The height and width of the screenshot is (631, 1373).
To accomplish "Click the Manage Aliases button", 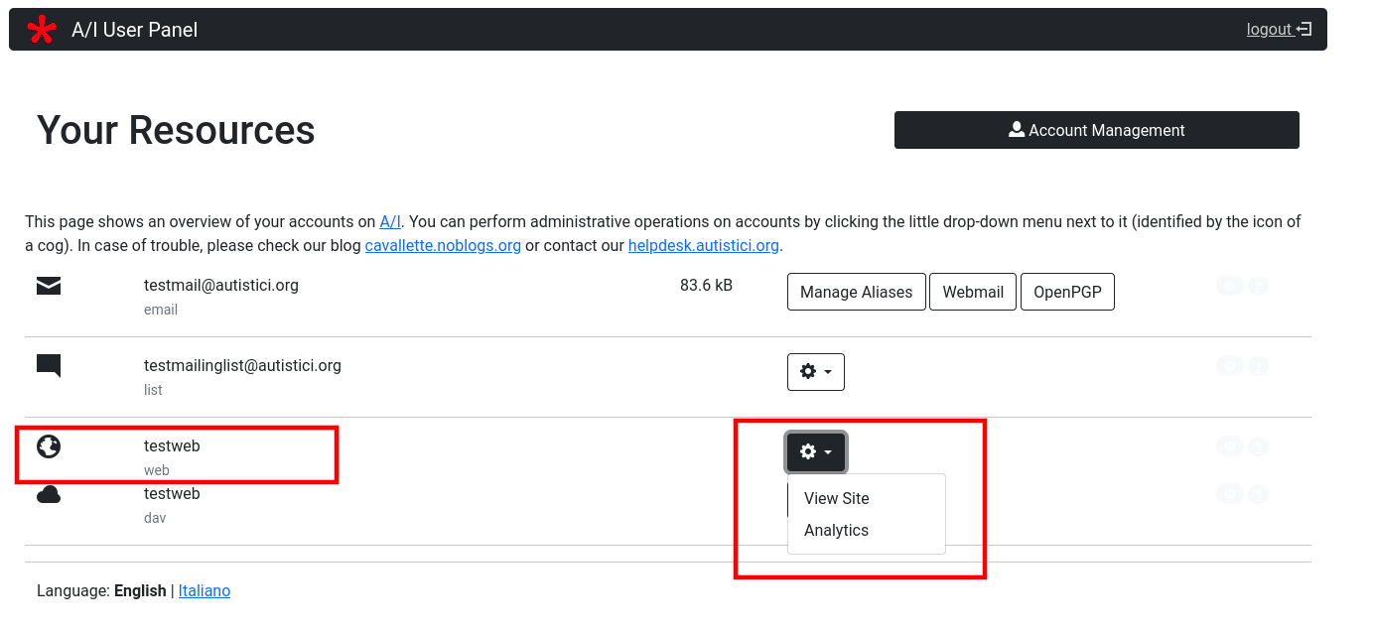I will point(856,293).
